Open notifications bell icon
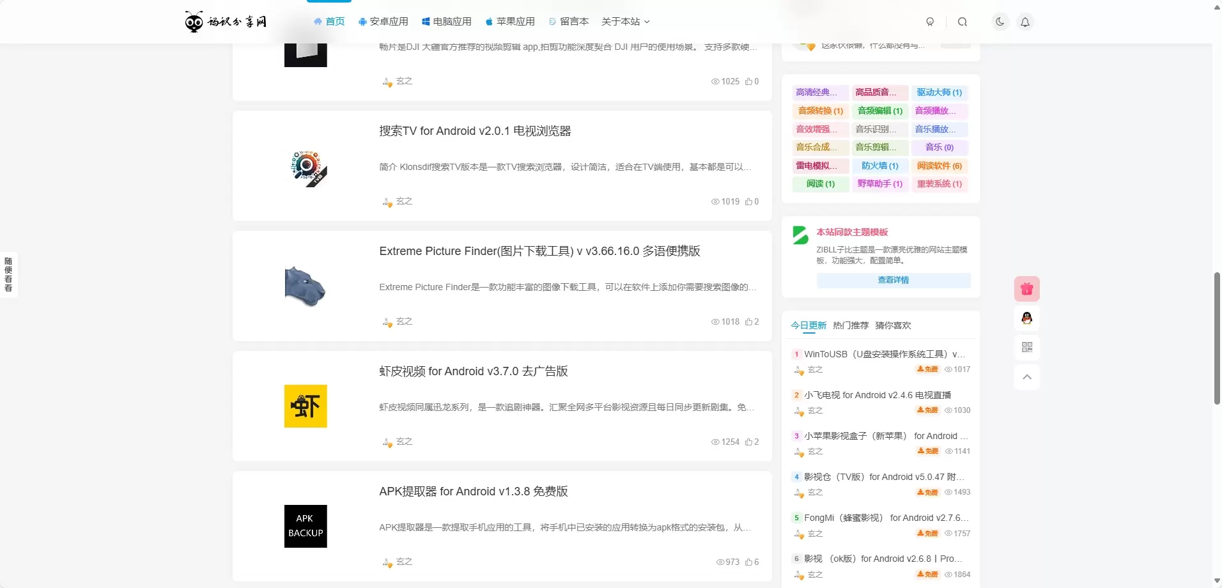The height and width of the screenshot is (588, 1222). coord(1025,22)
